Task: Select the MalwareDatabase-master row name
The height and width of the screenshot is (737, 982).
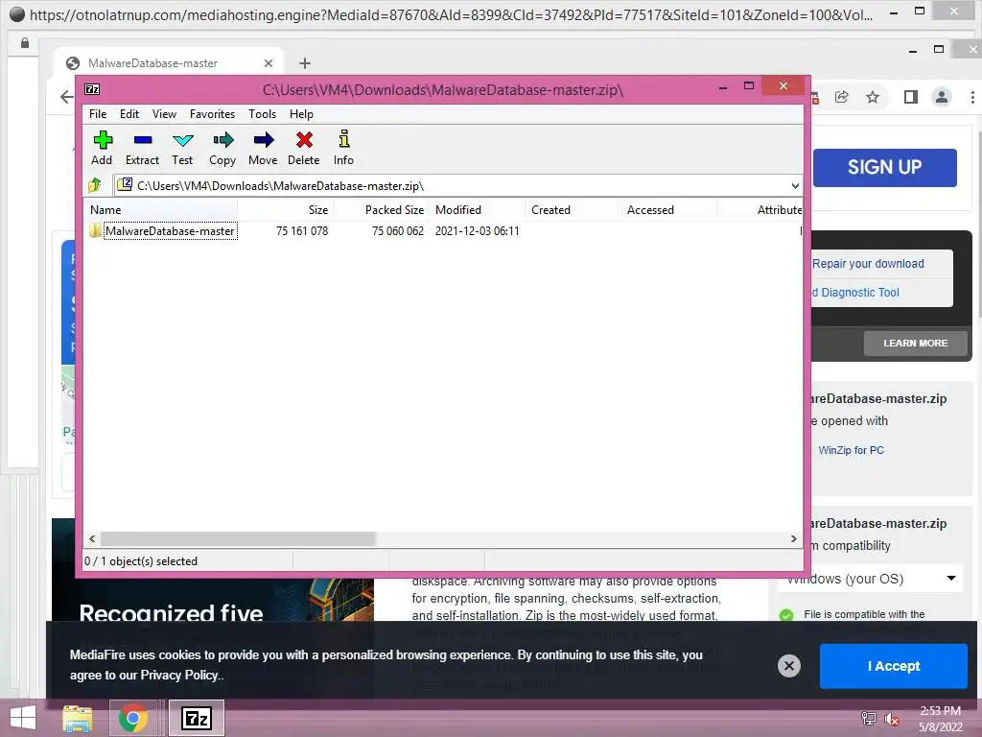Action: tap(170, 230)
